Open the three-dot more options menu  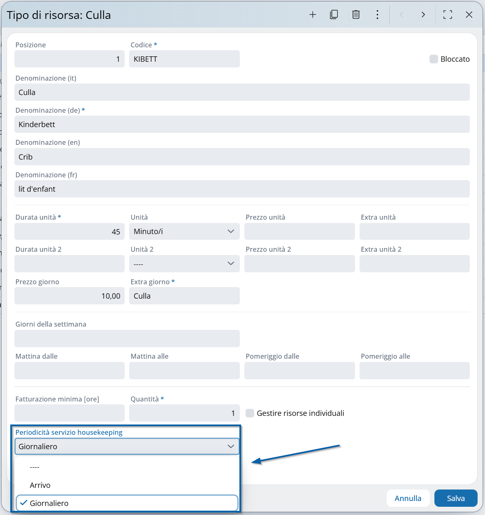tap(377, 15)
